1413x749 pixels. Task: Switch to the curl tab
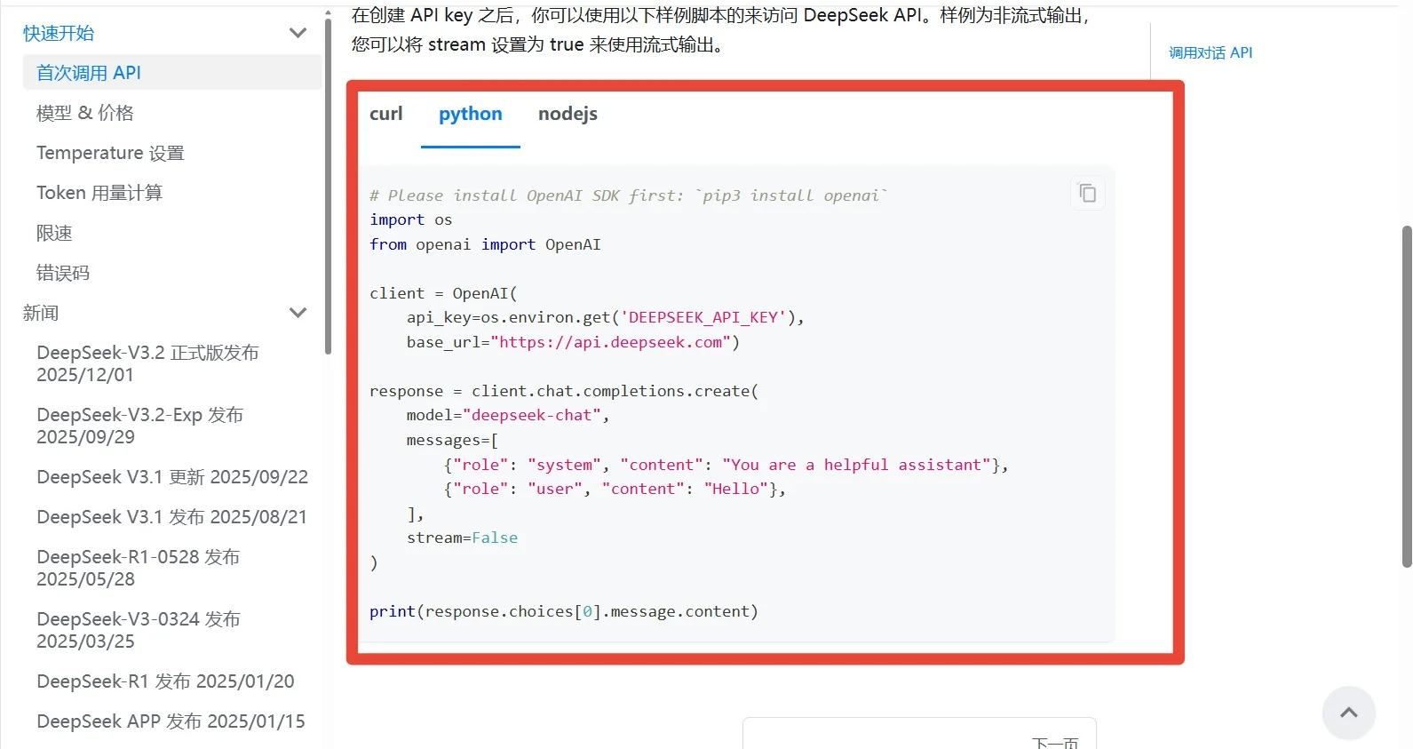[386, 114]
